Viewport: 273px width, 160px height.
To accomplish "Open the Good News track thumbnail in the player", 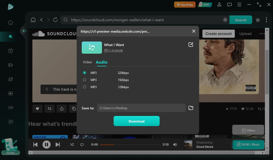I will coord(188,145).
